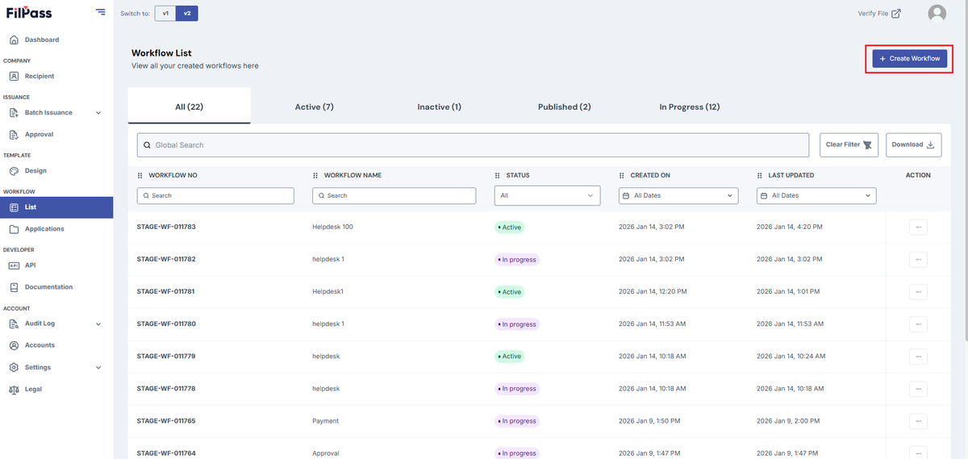Open actions menu for STAGE-WF-011783
This screenshot has height=459, width=968.
pyautogui.click(x=918, y=227)
